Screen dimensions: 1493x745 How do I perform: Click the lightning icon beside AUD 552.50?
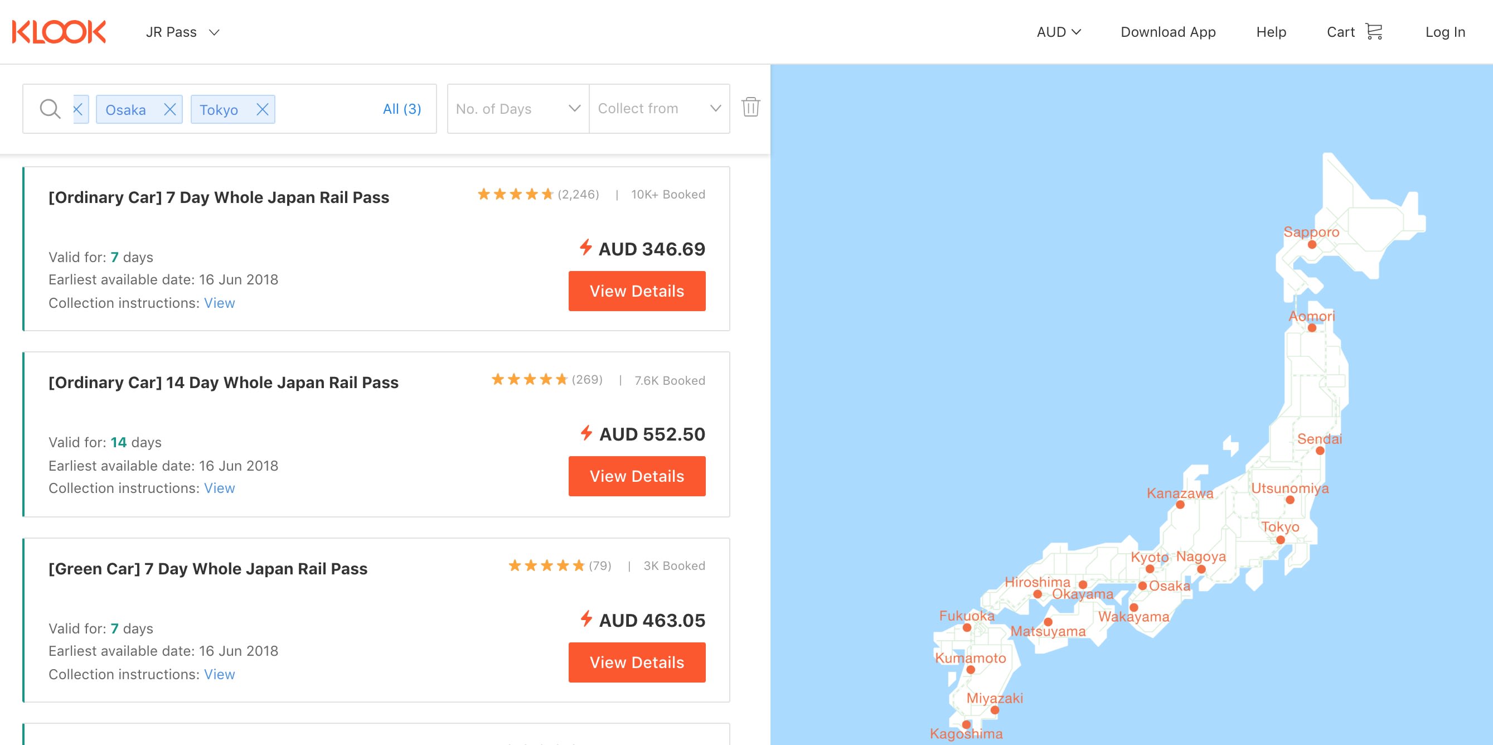[586, 433]
